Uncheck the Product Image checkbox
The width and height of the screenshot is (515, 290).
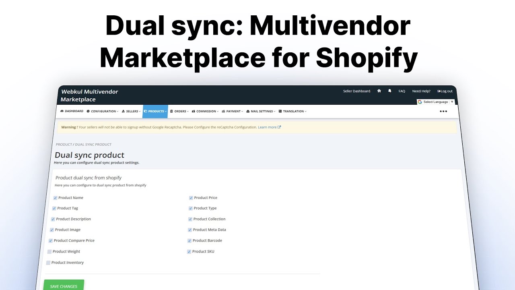point(52,230)
